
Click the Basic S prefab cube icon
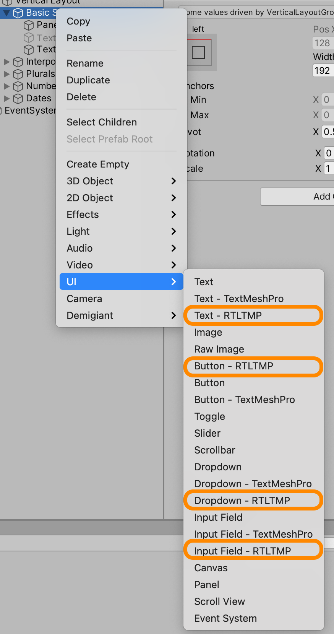pyautogui.click(x=18, y=13)
